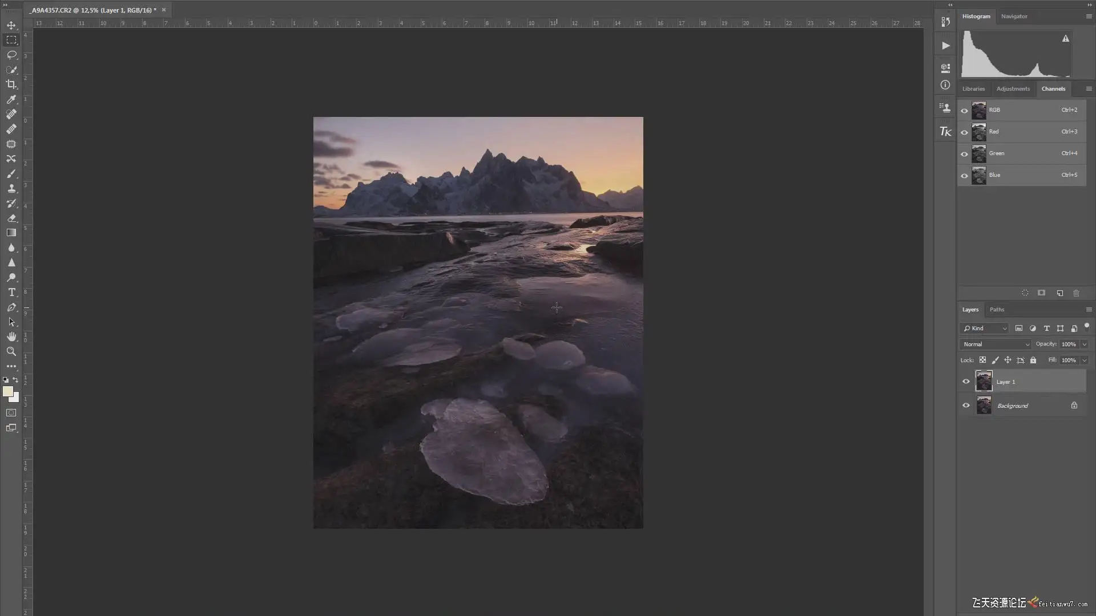This screenshot has width=1096, height=616.
Task: Switch to the Navigator tab
Action: coord(1014,16)
